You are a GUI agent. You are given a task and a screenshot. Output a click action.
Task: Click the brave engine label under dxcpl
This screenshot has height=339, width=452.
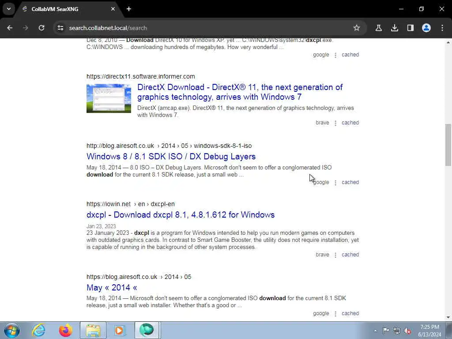[322, 255]
